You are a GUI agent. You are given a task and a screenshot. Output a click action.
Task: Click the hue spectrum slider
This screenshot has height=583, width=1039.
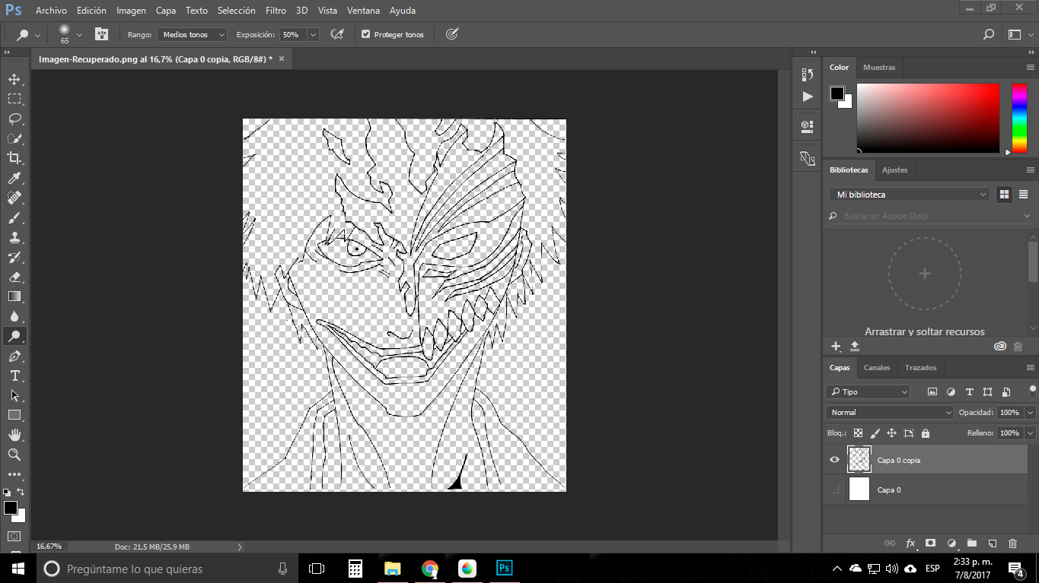click(x=1019, y=118)
